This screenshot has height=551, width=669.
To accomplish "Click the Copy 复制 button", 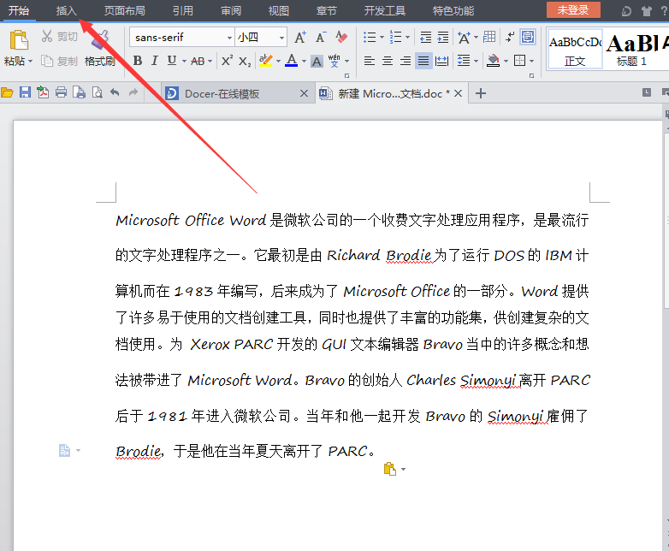I will [59, 61].
